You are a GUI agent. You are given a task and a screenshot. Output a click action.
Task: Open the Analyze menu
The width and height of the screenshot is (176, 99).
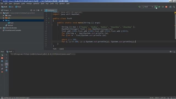[29, 4]
